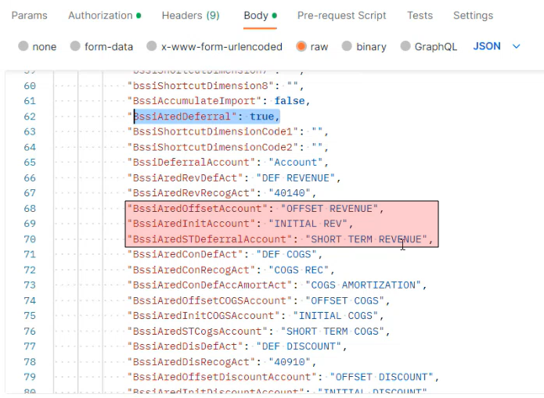The image size is (544, 398).
Task: Click the "BssiAredSTCogsAccount" key
Action: coord(198,331)
